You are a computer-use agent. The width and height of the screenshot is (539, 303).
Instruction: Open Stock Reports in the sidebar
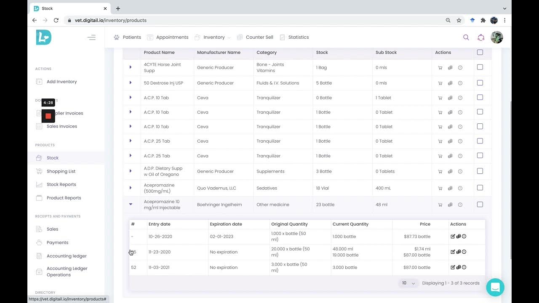point(61,184)
